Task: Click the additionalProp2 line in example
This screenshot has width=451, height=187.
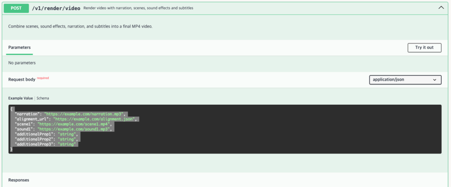Action: tap(46, 139)
